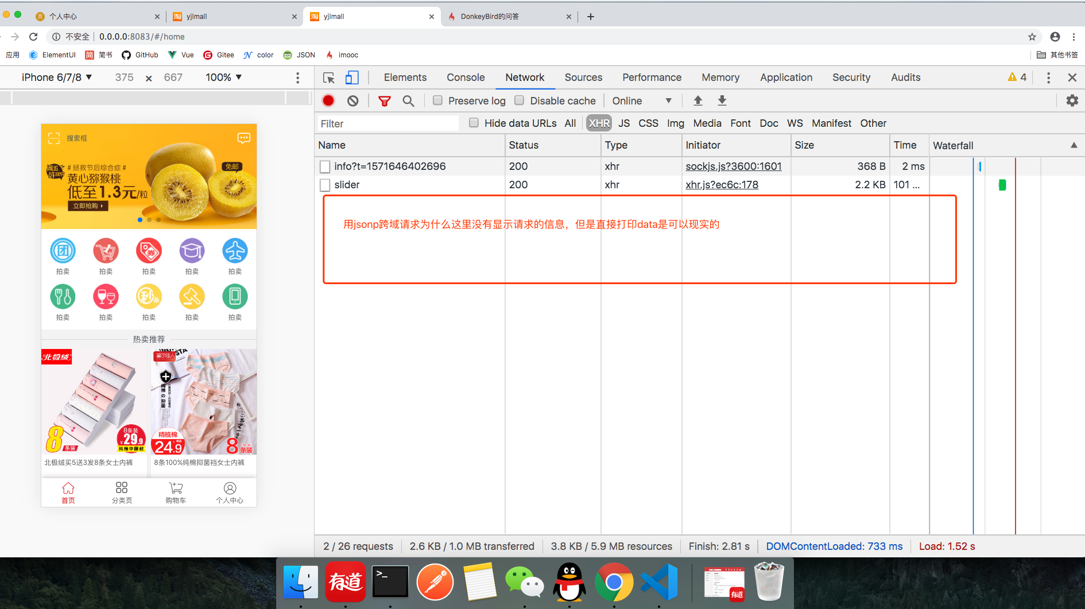Edit the device width 375 field

(124, 77)
